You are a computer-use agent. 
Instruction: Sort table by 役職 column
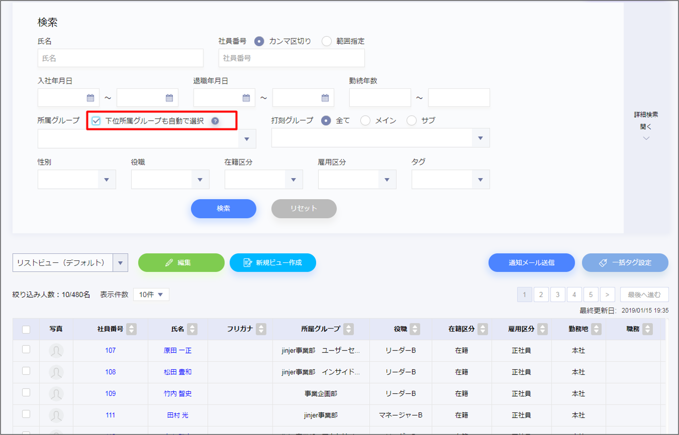click(414, 329)
